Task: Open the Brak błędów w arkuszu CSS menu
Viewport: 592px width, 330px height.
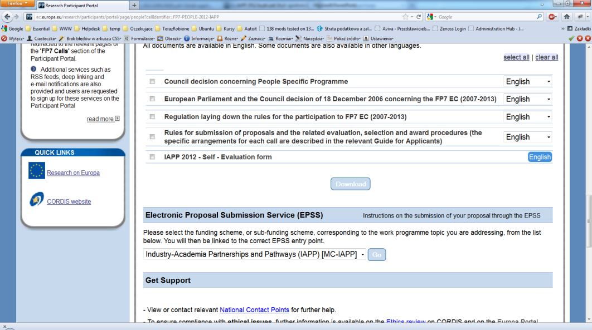Action: pos(90,38)
